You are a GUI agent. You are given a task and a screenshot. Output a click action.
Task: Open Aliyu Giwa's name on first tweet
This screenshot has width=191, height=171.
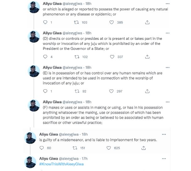tap(52, 4)
